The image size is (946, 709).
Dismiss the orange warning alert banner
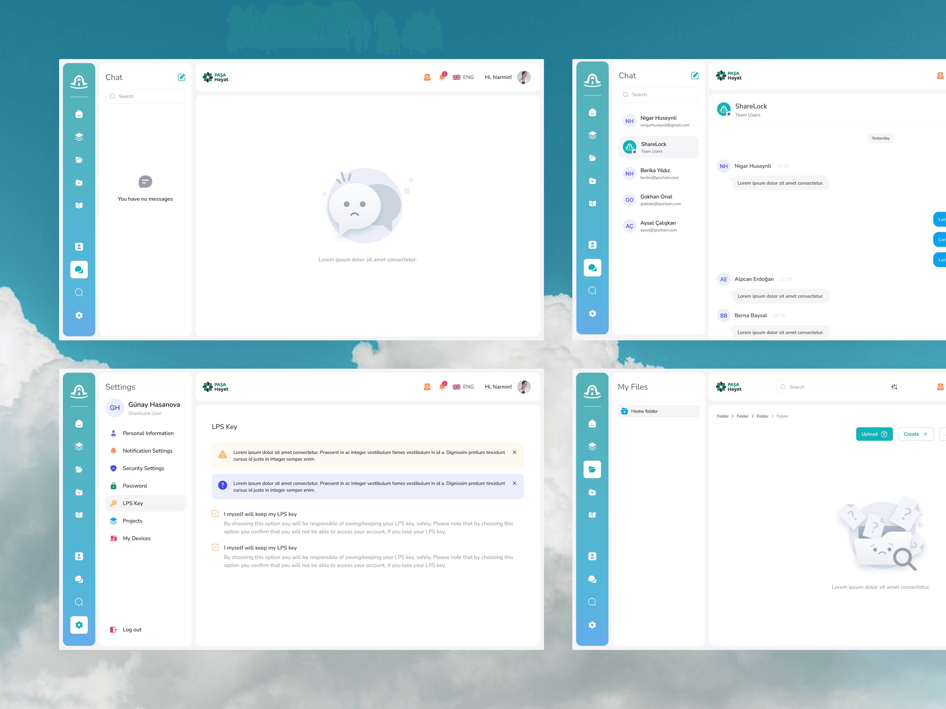pyautogui.click(x=514, y=452)
